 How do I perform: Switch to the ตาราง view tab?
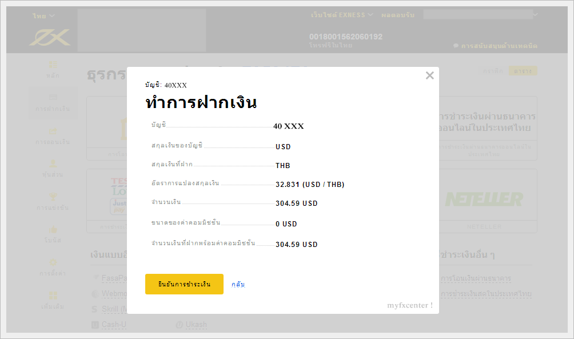(523, 71)
